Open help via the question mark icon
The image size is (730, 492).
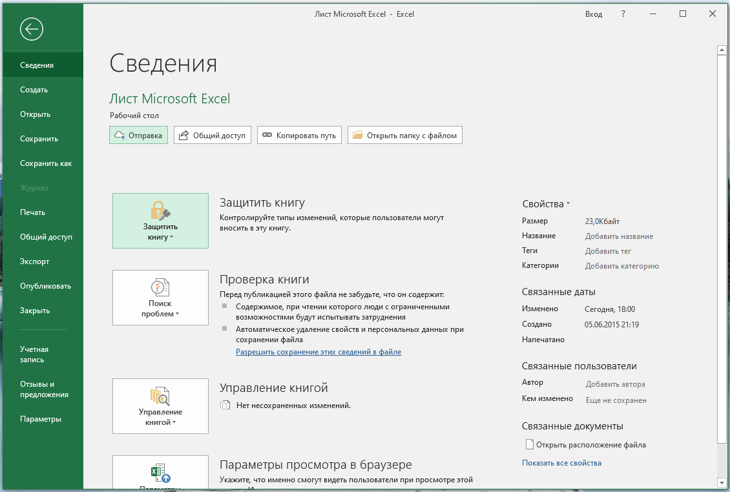tap(623, 14)
